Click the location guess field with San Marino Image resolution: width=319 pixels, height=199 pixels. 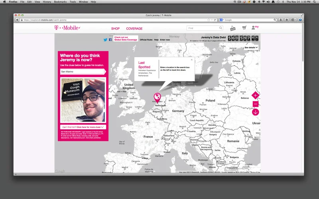[x=82, y=72]
